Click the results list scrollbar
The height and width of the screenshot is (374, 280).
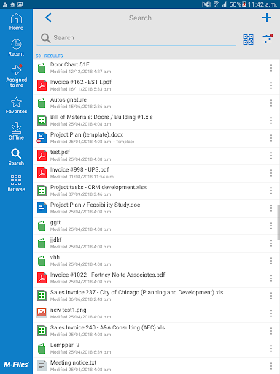[x=279, y=222]
